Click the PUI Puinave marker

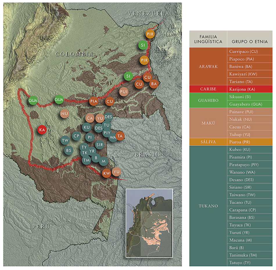(123, 92)
